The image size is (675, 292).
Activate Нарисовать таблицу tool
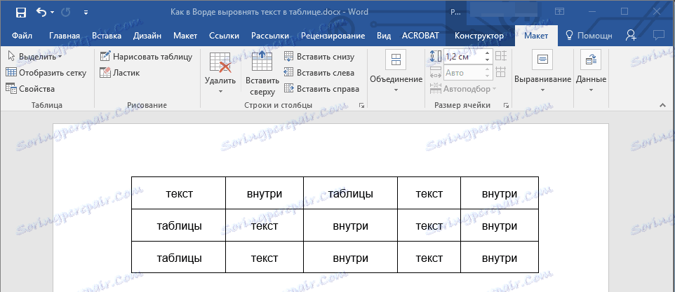point(146,56)
